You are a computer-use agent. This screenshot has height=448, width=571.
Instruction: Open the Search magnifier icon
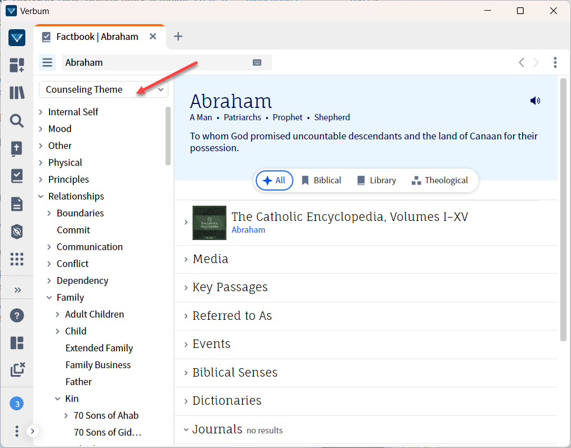[17, 120]
